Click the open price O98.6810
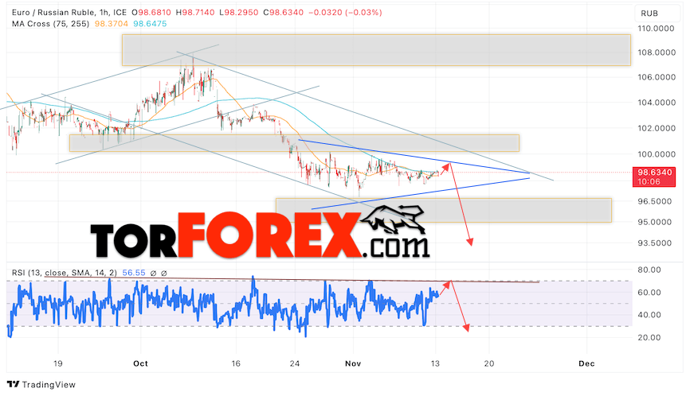Viewport: 690px width, 396px height. pyautogui.click(x=151, y=13)
